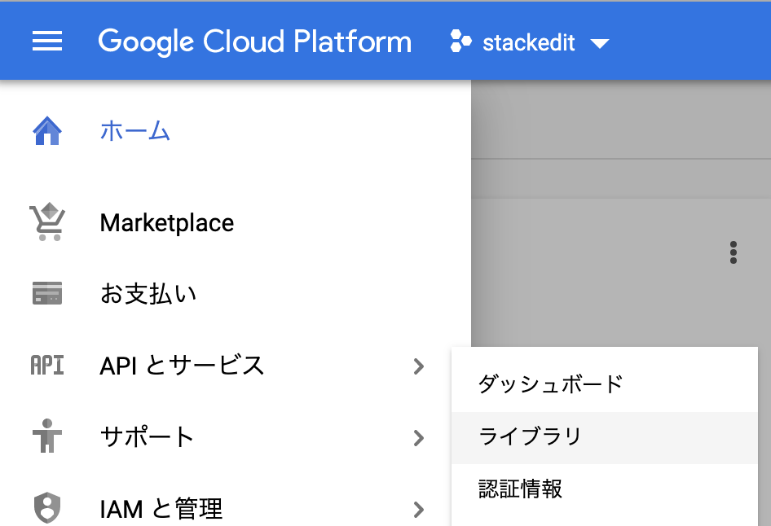The image size is (771, 526).
Task: Open the ホーム link
Action: (x=135, y=129)
